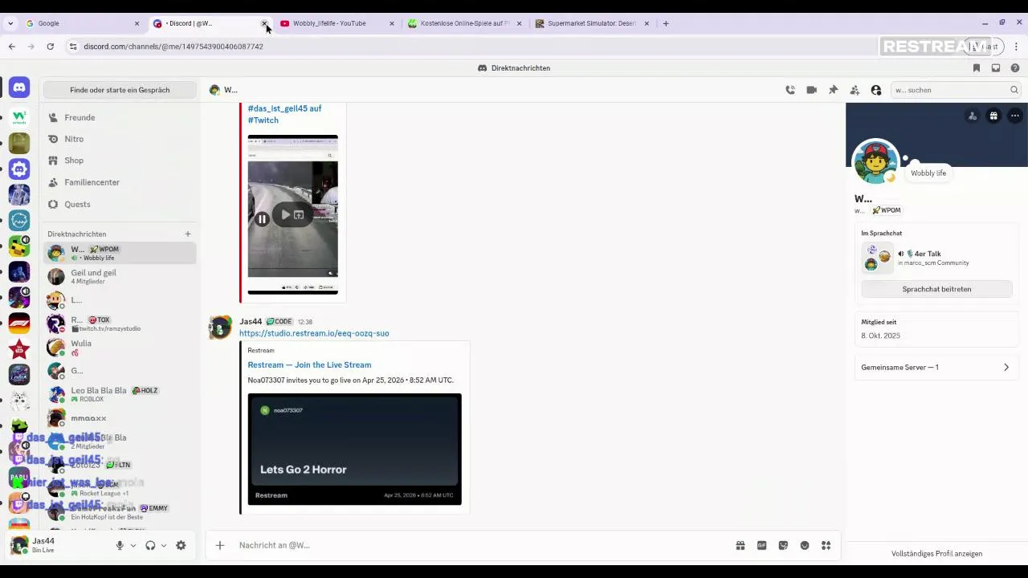Image resolution: width=1028 pixels, height=578 pixels.
Task: Open the GIF picker
Action: click(x=761, y=545)
